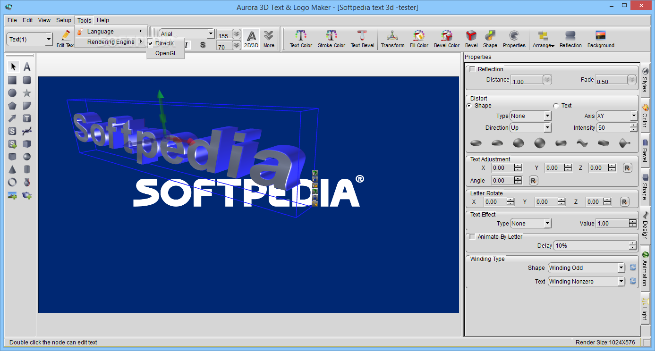
Task: Select the sphere 3D shape tool
Action: click(x=27, y=157)
